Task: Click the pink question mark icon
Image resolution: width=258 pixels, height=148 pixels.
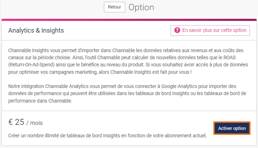Action: pos(177,30)
